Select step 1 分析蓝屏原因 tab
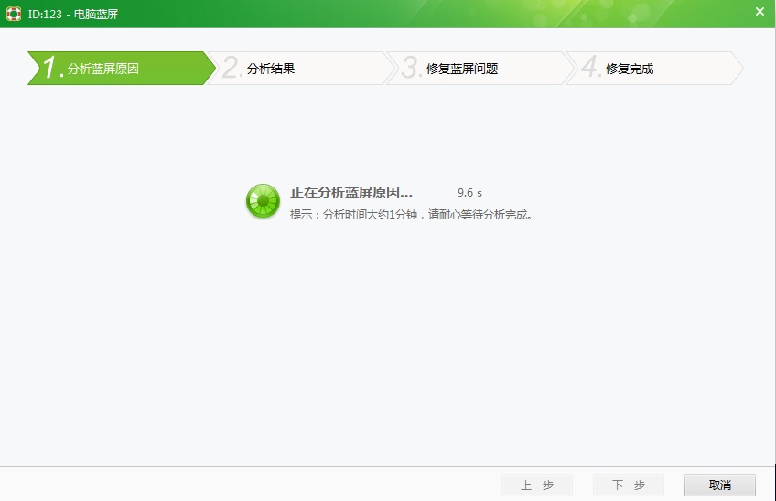The width and height of the screenshot is (776, 501). [122, 69]
